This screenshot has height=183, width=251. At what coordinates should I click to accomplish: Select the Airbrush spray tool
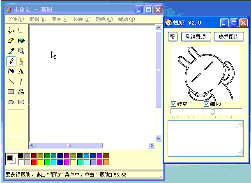tap(11, 71)
